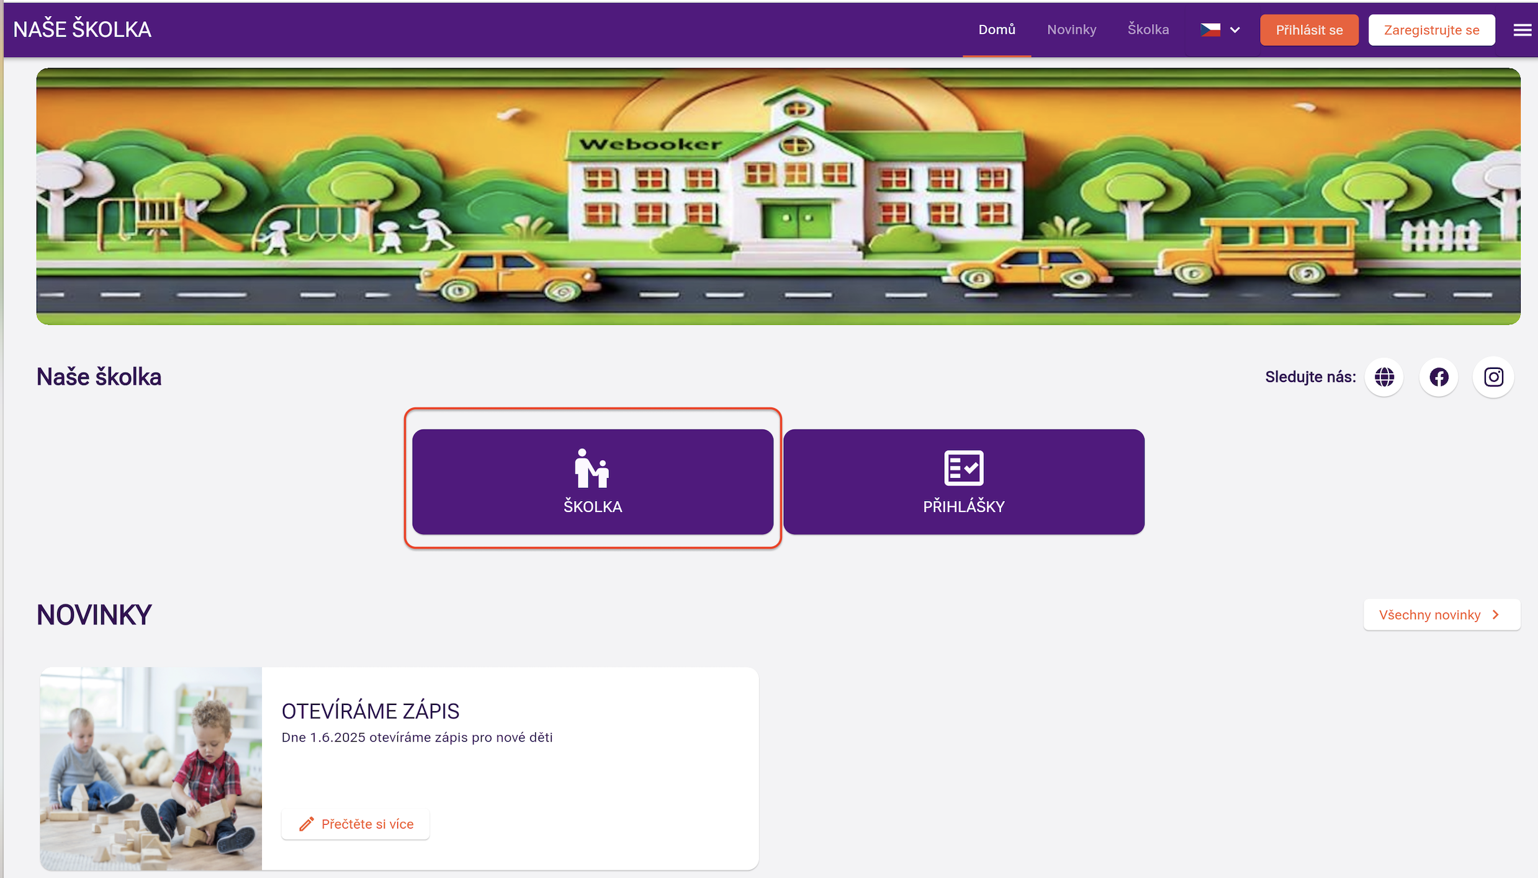
Task: Open the Školka navigation tab
Action: coord(1148,30)
